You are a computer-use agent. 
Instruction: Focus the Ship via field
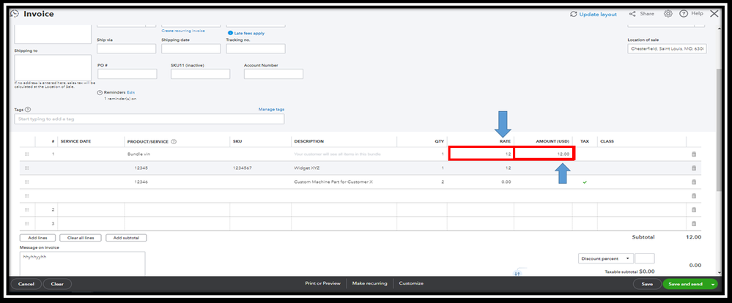127,48
